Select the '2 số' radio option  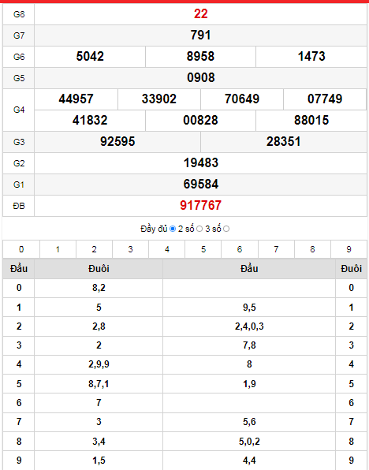199,229
